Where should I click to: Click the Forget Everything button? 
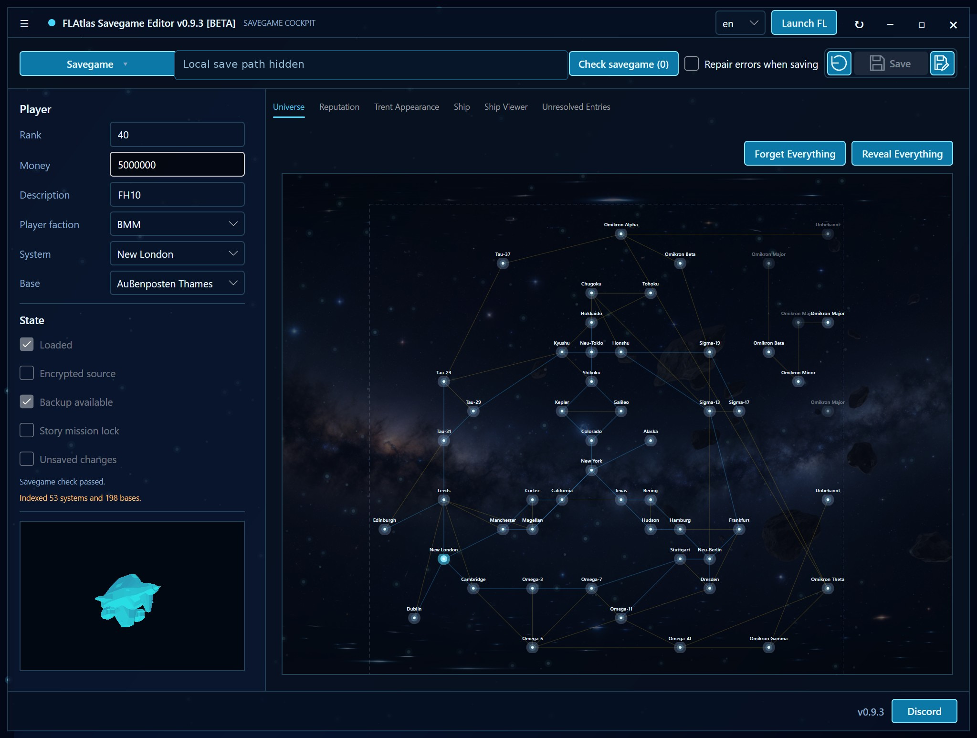coord(795,154)
